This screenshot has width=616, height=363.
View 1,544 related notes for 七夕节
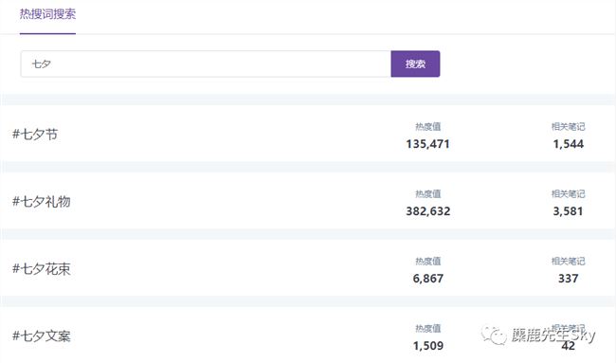click(568, 144)
